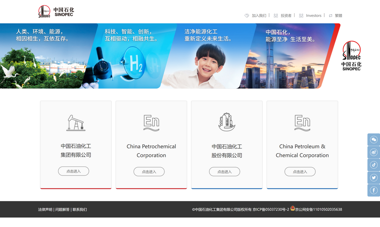Click 点击进入 under 中国石油化工集团有限公司
Image resolution: width=380 pixels, height=227 pixels.
pyautogui.click(x=73, y=171)
